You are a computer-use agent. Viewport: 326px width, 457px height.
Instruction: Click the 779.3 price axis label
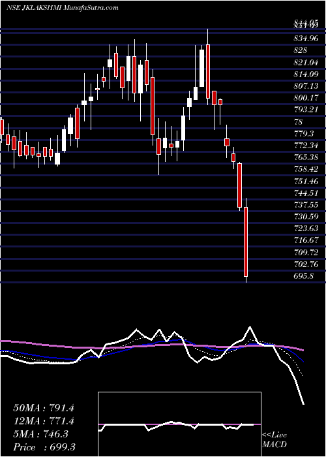(304, 133)
